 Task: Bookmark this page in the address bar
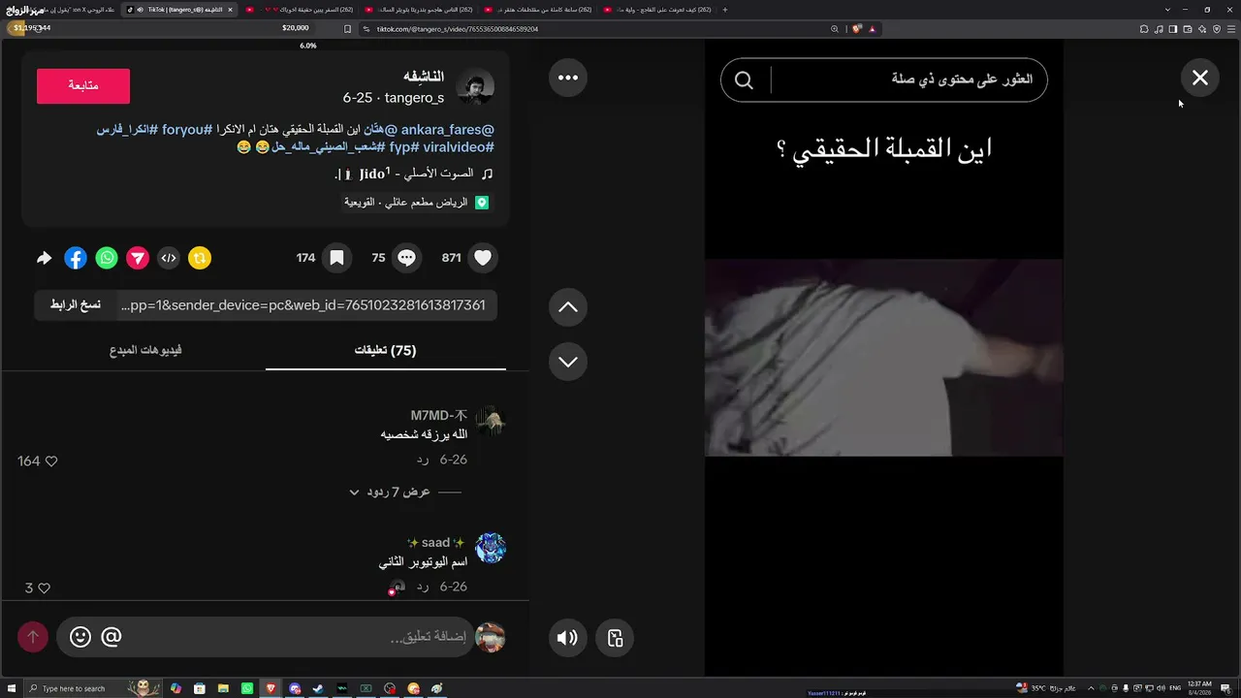click(347, 29)
